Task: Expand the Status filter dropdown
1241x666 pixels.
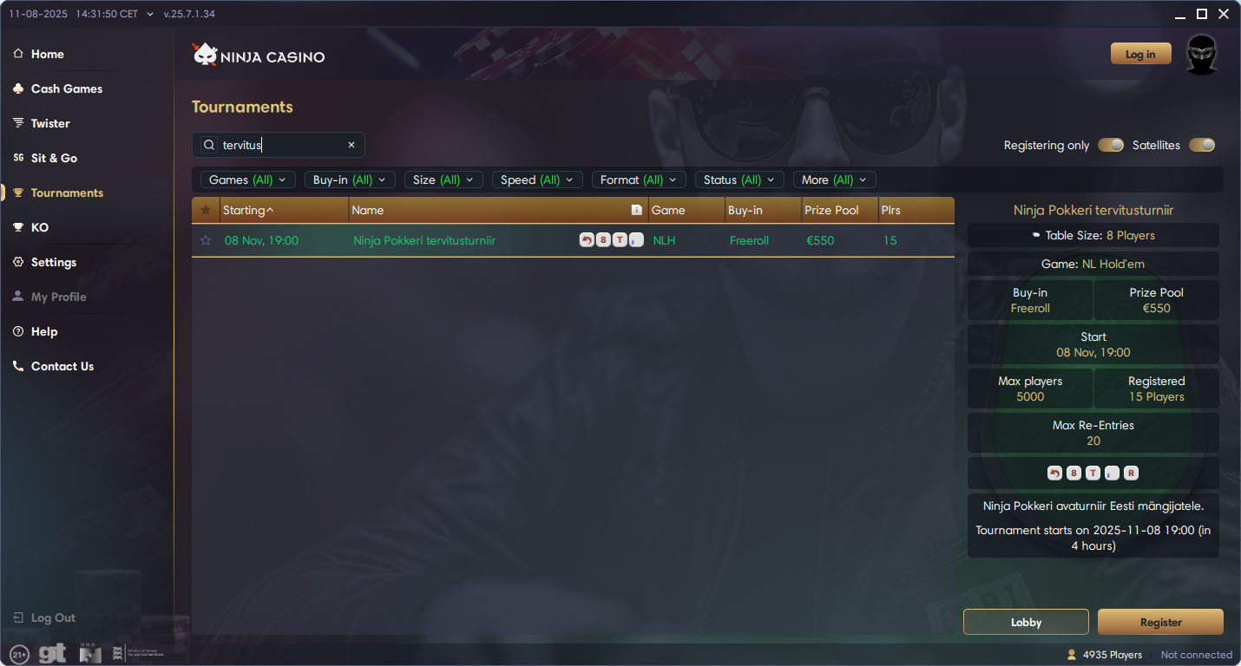Action: click(739, 180)
